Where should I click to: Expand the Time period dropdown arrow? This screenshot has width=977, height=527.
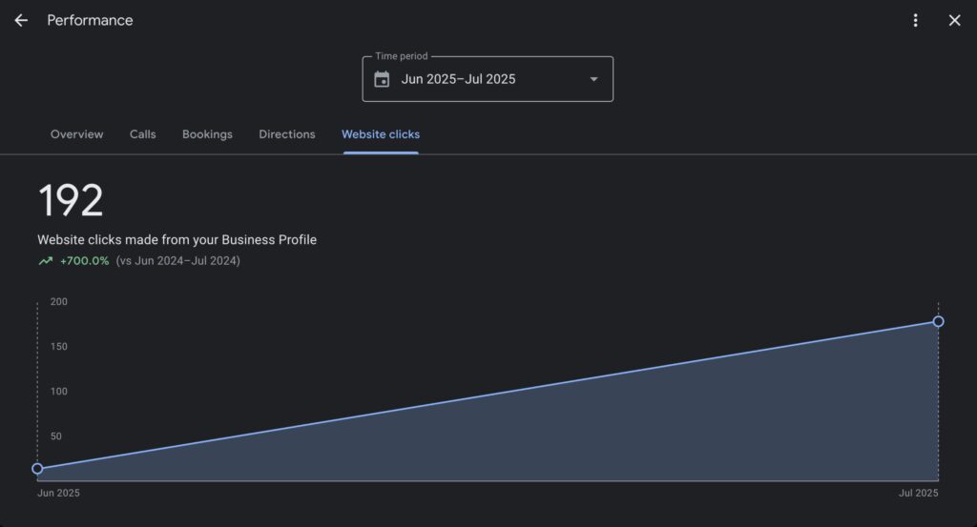point(593,79)
